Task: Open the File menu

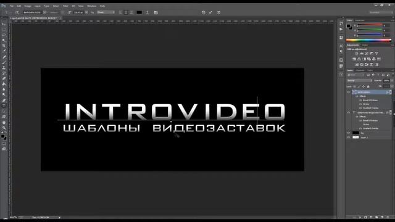Action: 12,6
